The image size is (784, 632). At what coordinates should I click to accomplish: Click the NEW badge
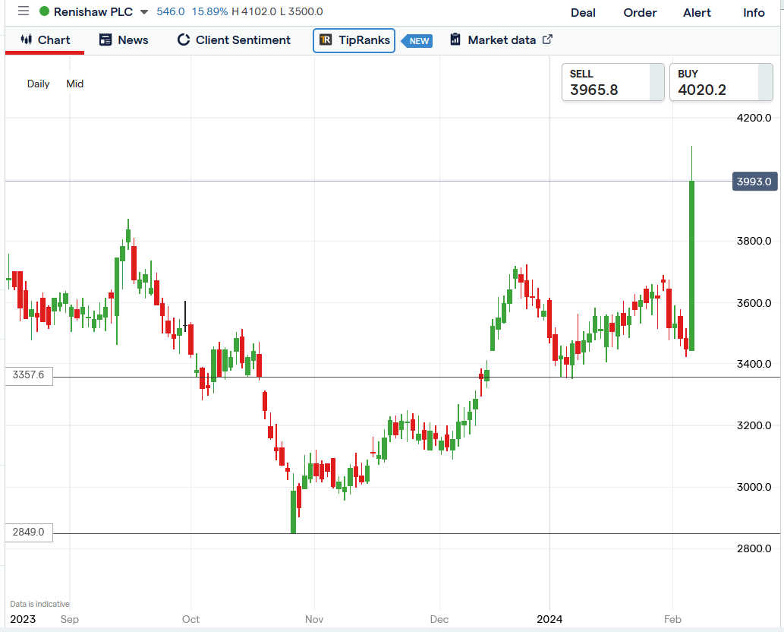click(x=417, y=41)
